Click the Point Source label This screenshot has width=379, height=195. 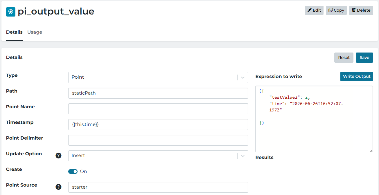[21, 185]
